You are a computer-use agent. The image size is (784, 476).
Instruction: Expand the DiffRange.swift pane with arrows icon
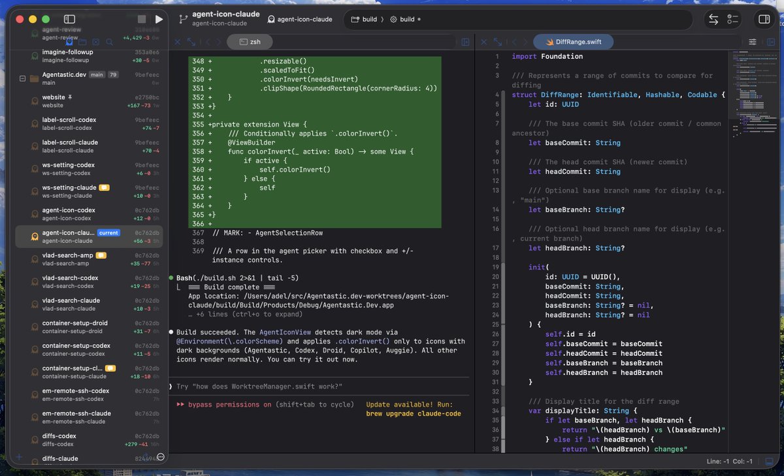pyautogui.click(x=498, y=42)
